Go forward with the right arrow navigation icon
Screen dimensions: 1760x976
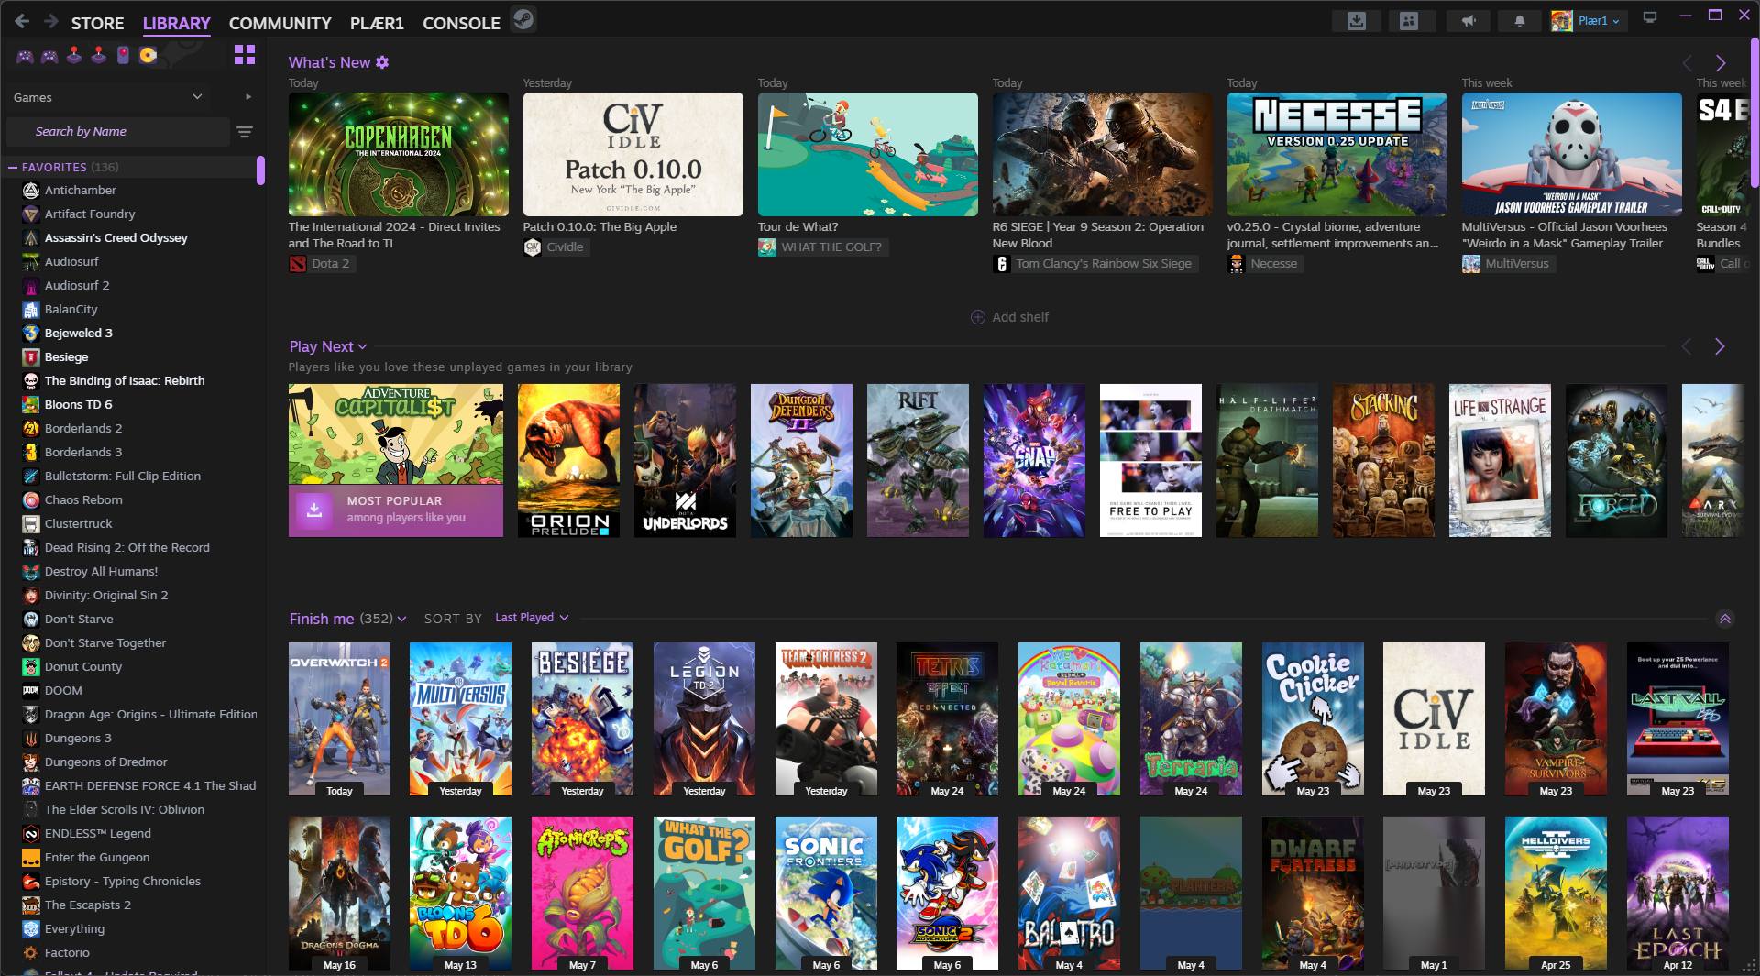point(51,22)
